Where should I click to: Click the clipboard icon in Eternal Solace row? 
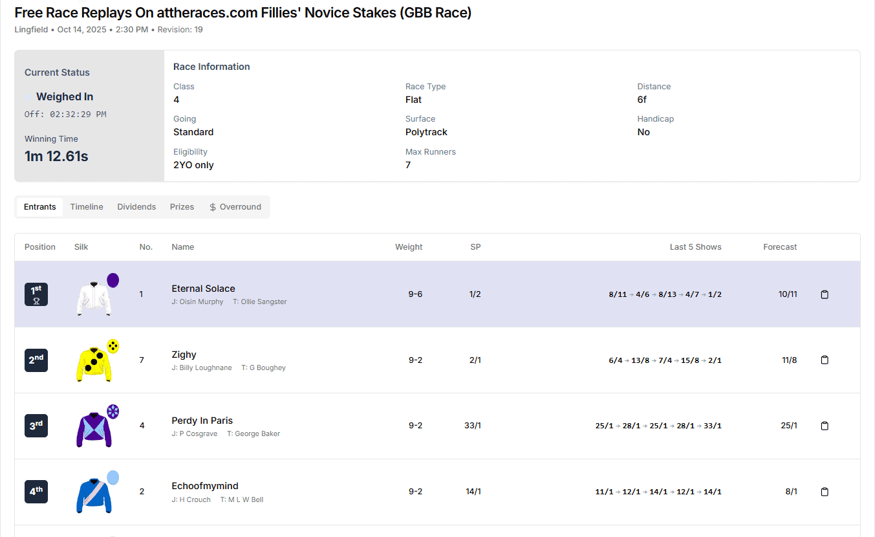coord(825,294)
